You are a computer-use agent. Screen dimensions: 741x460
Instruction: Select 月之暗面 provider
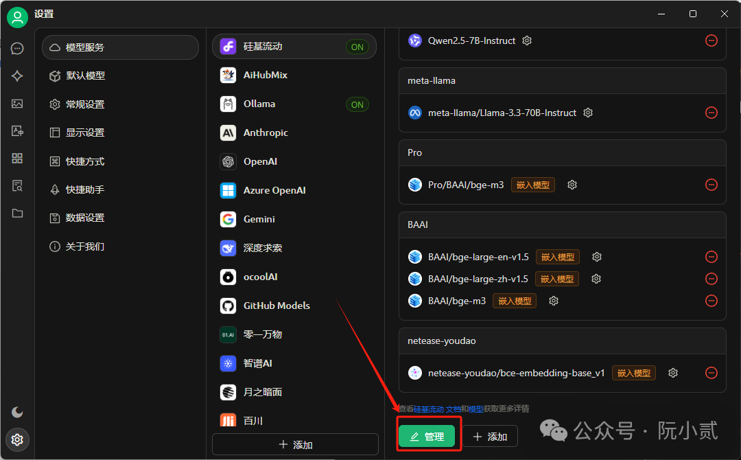(294, 393)
